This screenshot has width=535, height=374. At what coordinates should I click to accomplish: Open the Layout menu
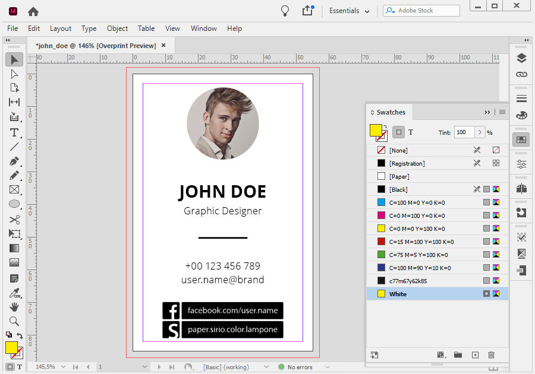click(61, 28)
